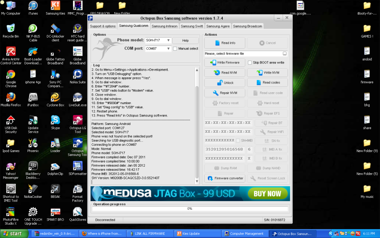Click the Unlock button
Screen dimensions: 380x238
(225, 83)
